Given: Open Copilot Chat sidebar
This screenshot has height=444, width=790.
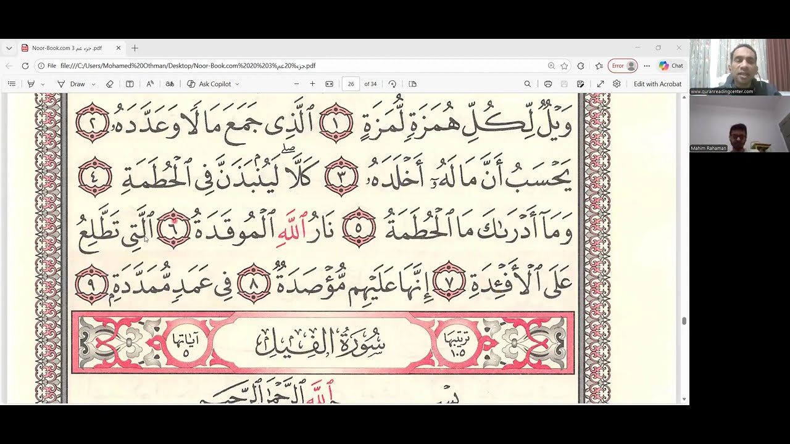Looking at the screenshot, I should 671,65.
